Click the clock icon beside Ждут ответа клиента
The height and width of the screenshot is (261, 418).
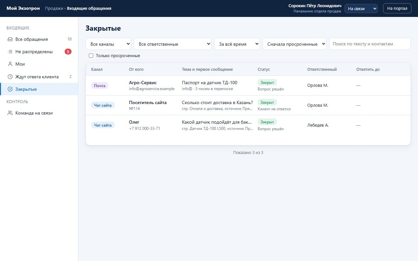tap(10, 77)
